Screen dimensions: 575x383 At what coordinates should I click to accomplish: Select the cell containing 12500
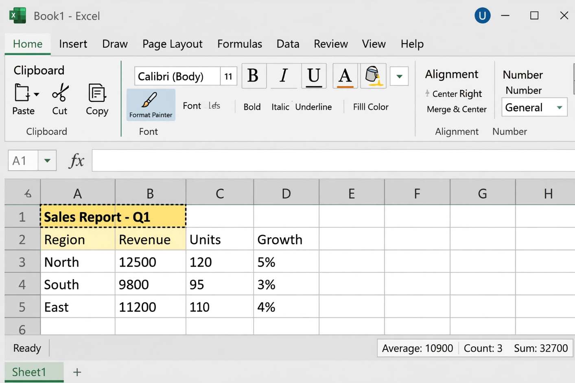[151, 262]
